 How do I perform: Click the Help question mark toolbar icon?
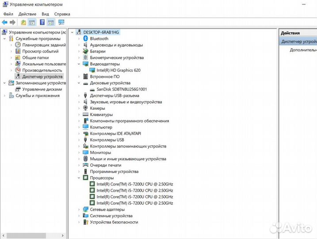click(x=42, y=22)
